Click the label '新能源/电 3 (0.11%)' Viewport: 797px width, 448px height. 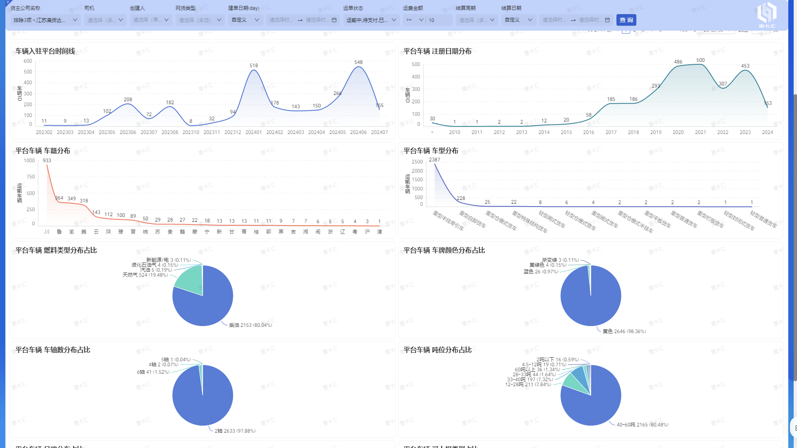(x=168, y=260)
